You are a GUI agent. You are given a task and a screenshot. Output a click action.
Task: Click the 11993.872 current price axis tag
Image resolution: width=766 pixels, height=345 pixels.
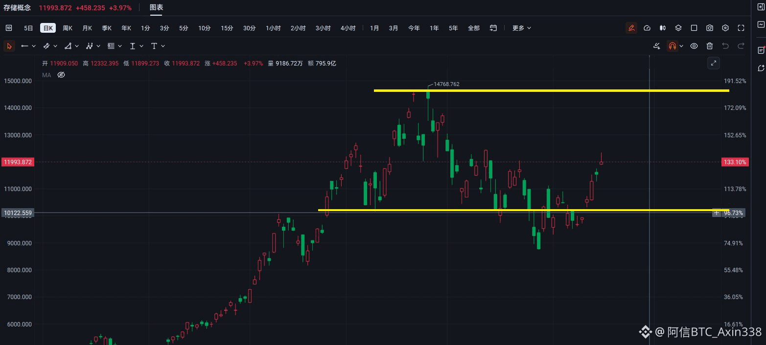(x=18, y=162)
